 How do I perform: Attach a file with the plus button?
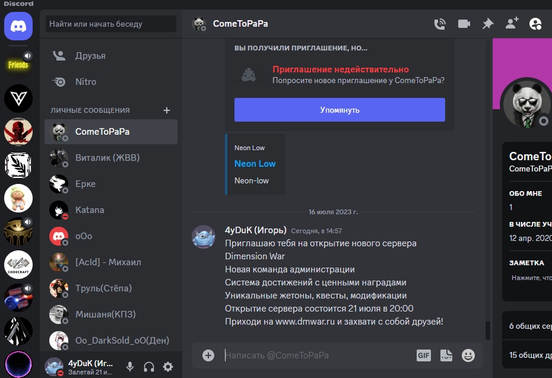tap(208, 355)
